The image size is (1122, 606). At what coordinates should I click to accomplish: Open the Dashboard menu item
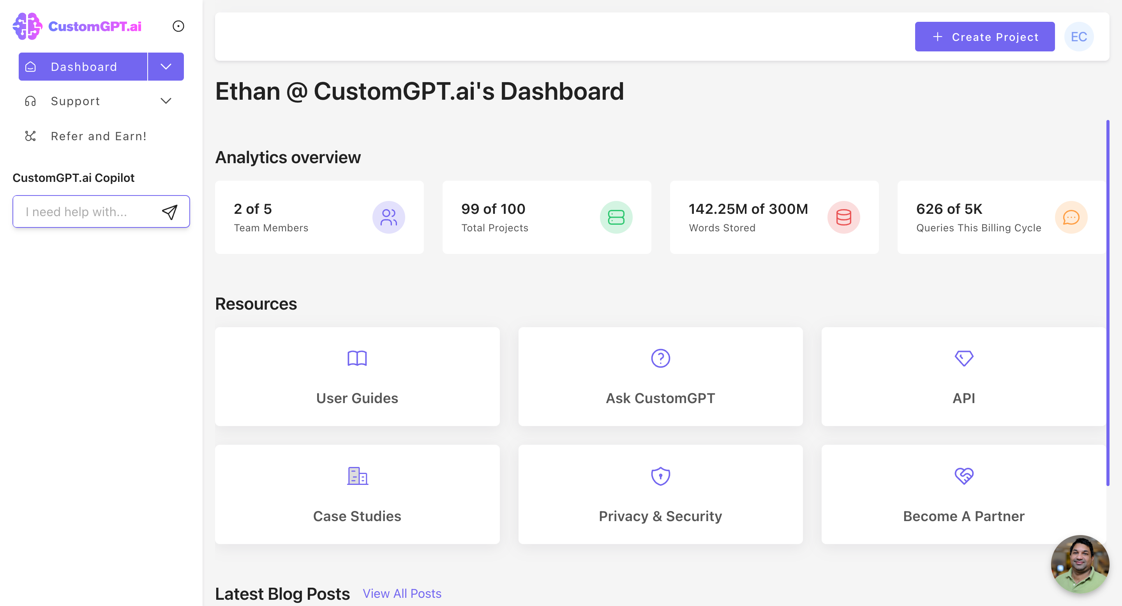(83, 67)
